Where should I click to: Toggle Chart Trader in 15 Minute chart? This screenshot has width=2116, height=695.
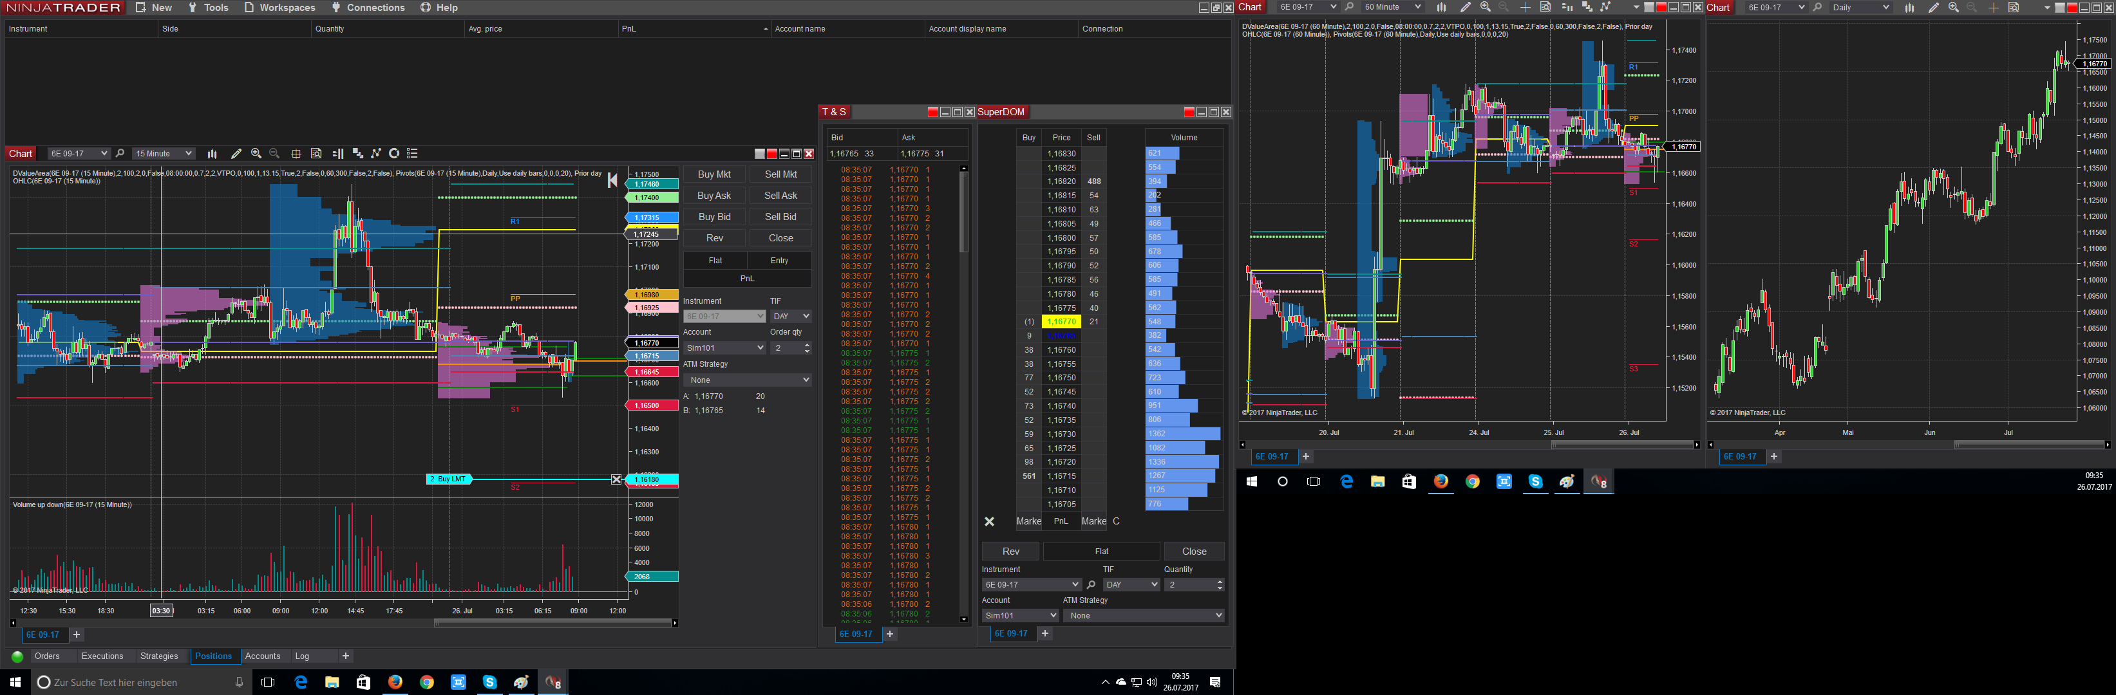click(337, 153)
